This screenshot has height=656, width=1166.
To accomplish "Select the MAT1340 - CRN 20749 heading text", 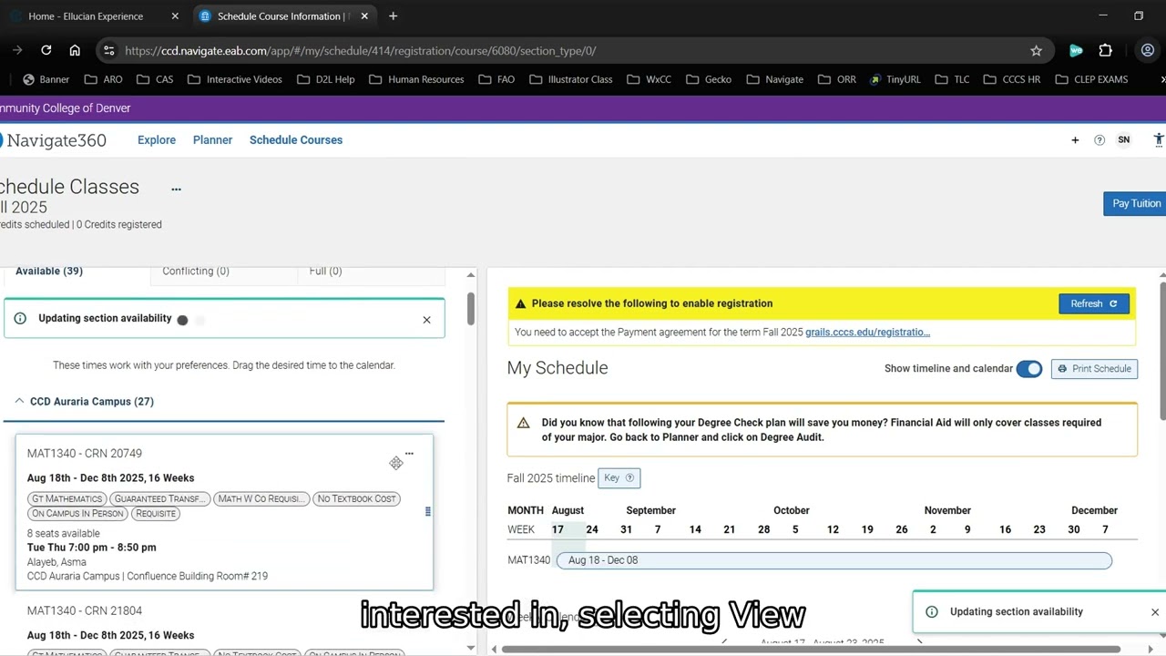I will tap(85, 453).
